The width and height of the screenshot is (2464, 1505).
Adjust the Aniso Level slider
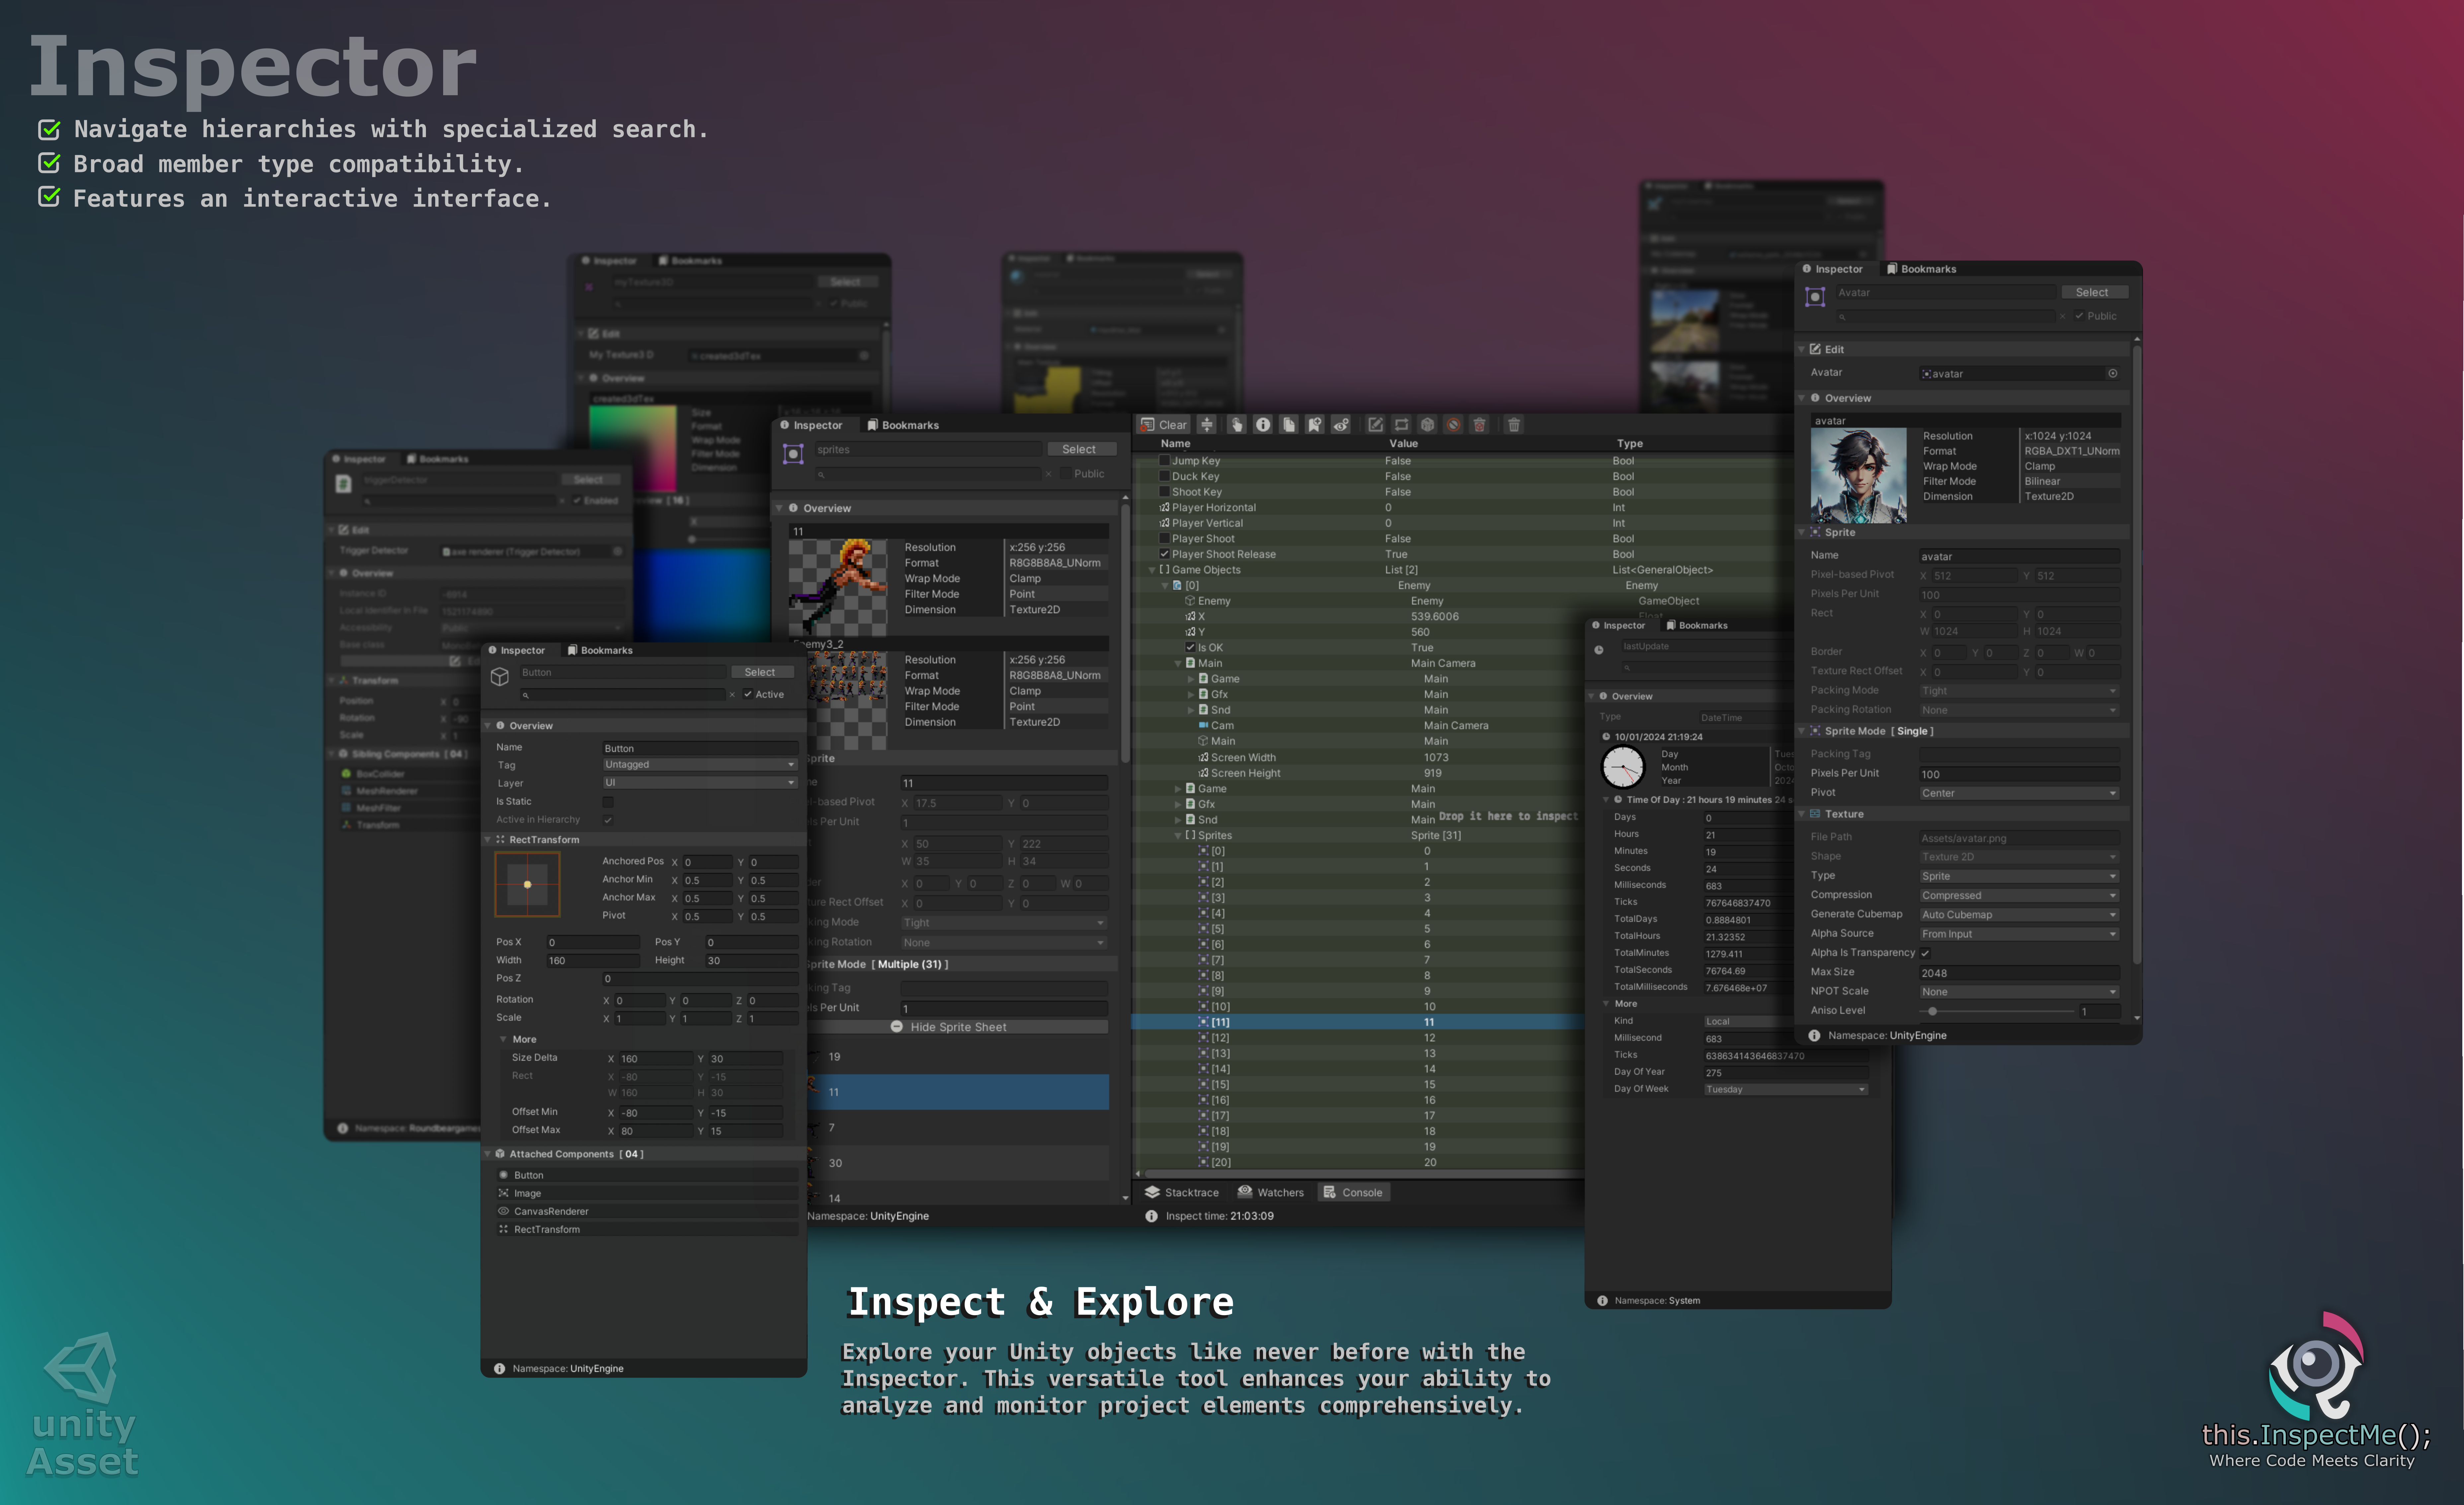click(1997, 1011)
